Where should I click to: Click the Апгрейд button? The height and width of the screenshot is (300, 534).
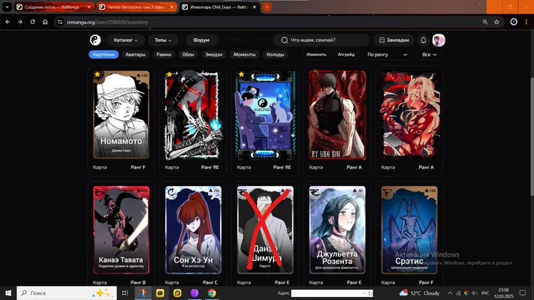(x=346, y=55)
